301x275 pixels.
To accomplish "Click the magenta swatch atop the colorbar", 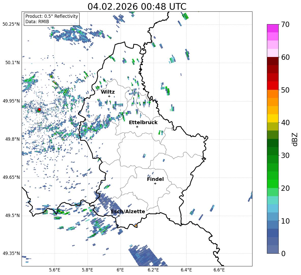I will (x=273, y=28).
